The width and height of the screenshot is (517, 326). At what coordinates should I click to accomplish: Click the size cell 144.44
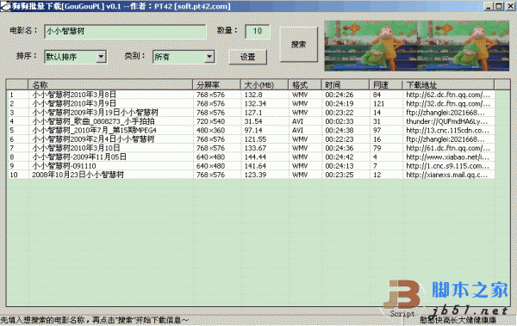tap(255, 157)
